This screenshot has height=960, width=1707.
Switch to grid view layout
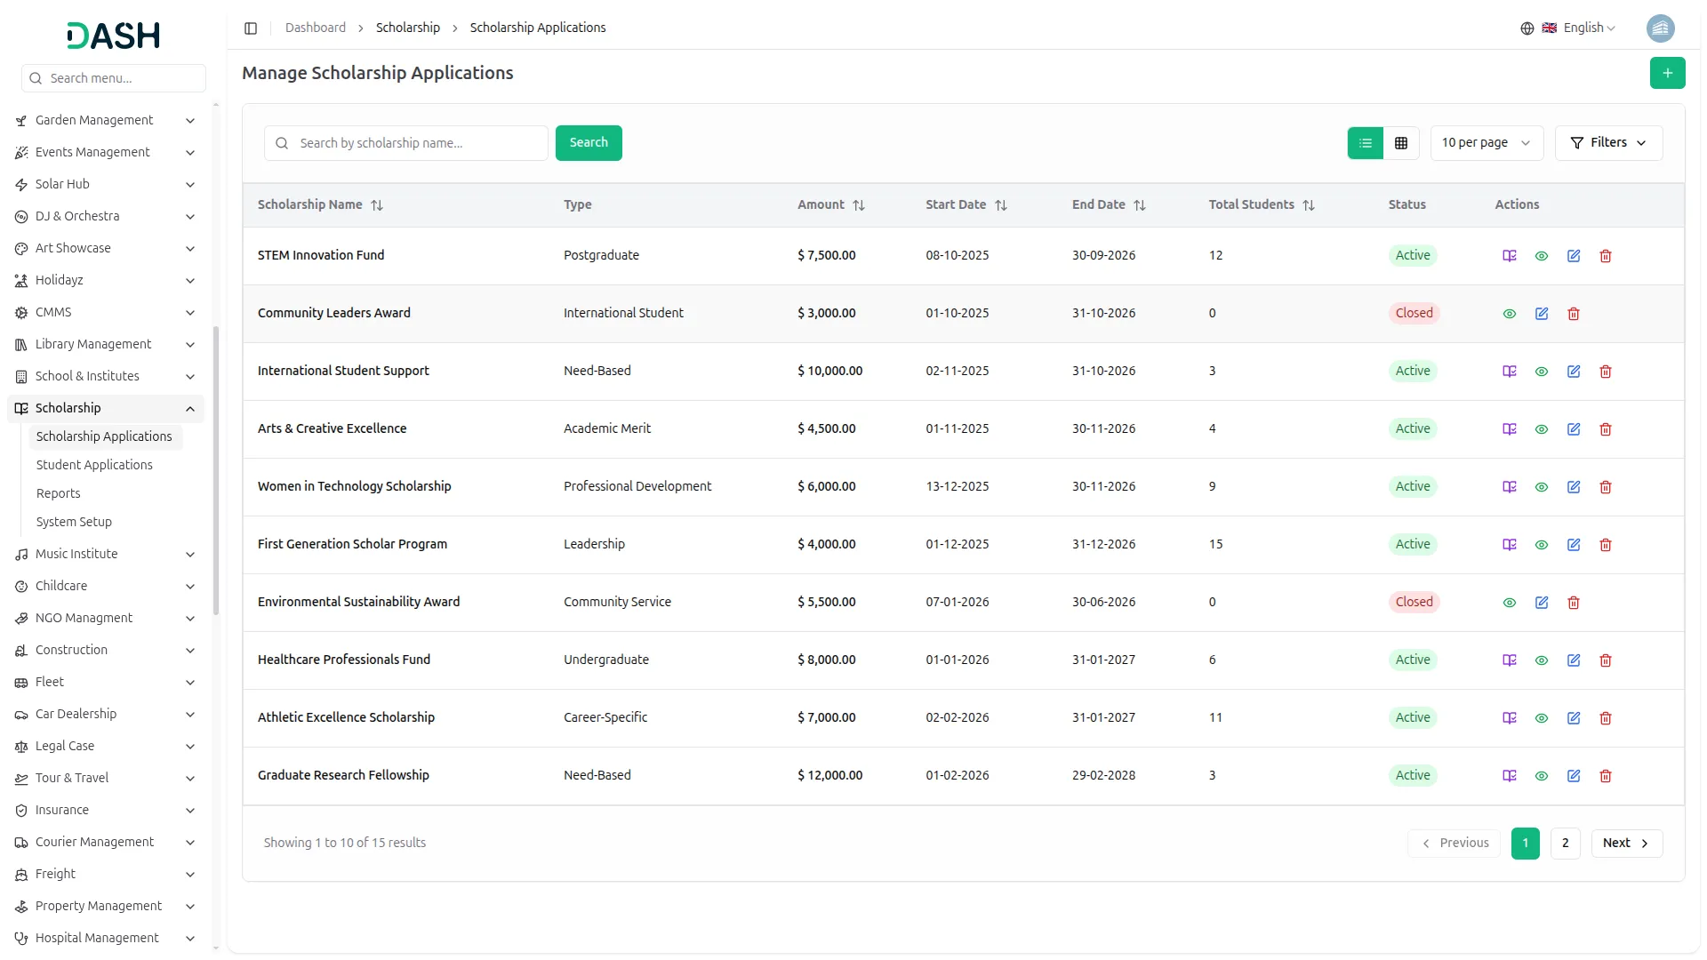[1401, 143]
